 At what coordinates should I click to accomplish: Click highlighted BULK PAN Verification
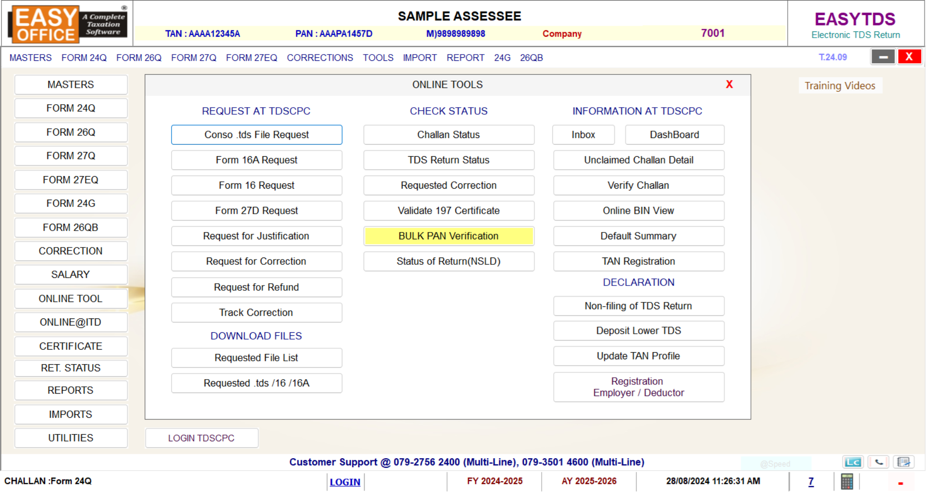point(449,236)
